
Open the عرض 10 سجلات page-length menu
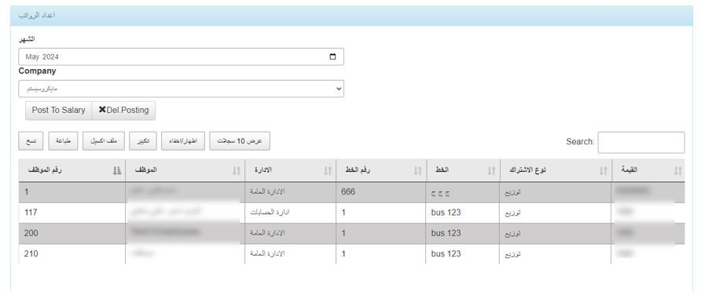(240, 141)
